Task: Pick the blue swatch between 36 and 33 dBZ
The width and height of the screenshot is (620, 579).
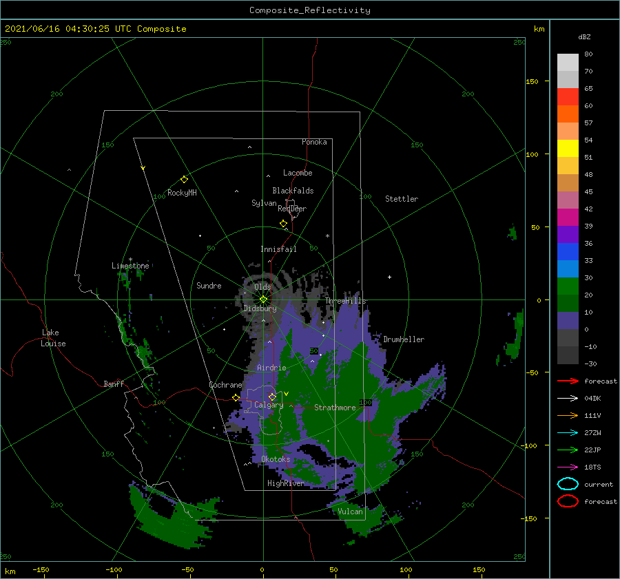Action: click(568, 252)
